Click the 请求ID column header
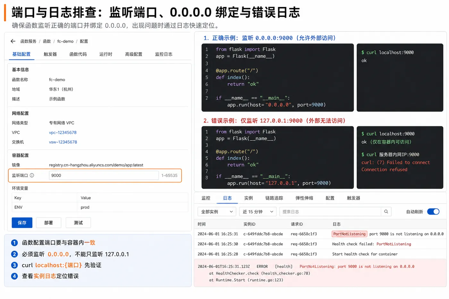Screen dimensions: 449x299 click(x=297, y=224)
